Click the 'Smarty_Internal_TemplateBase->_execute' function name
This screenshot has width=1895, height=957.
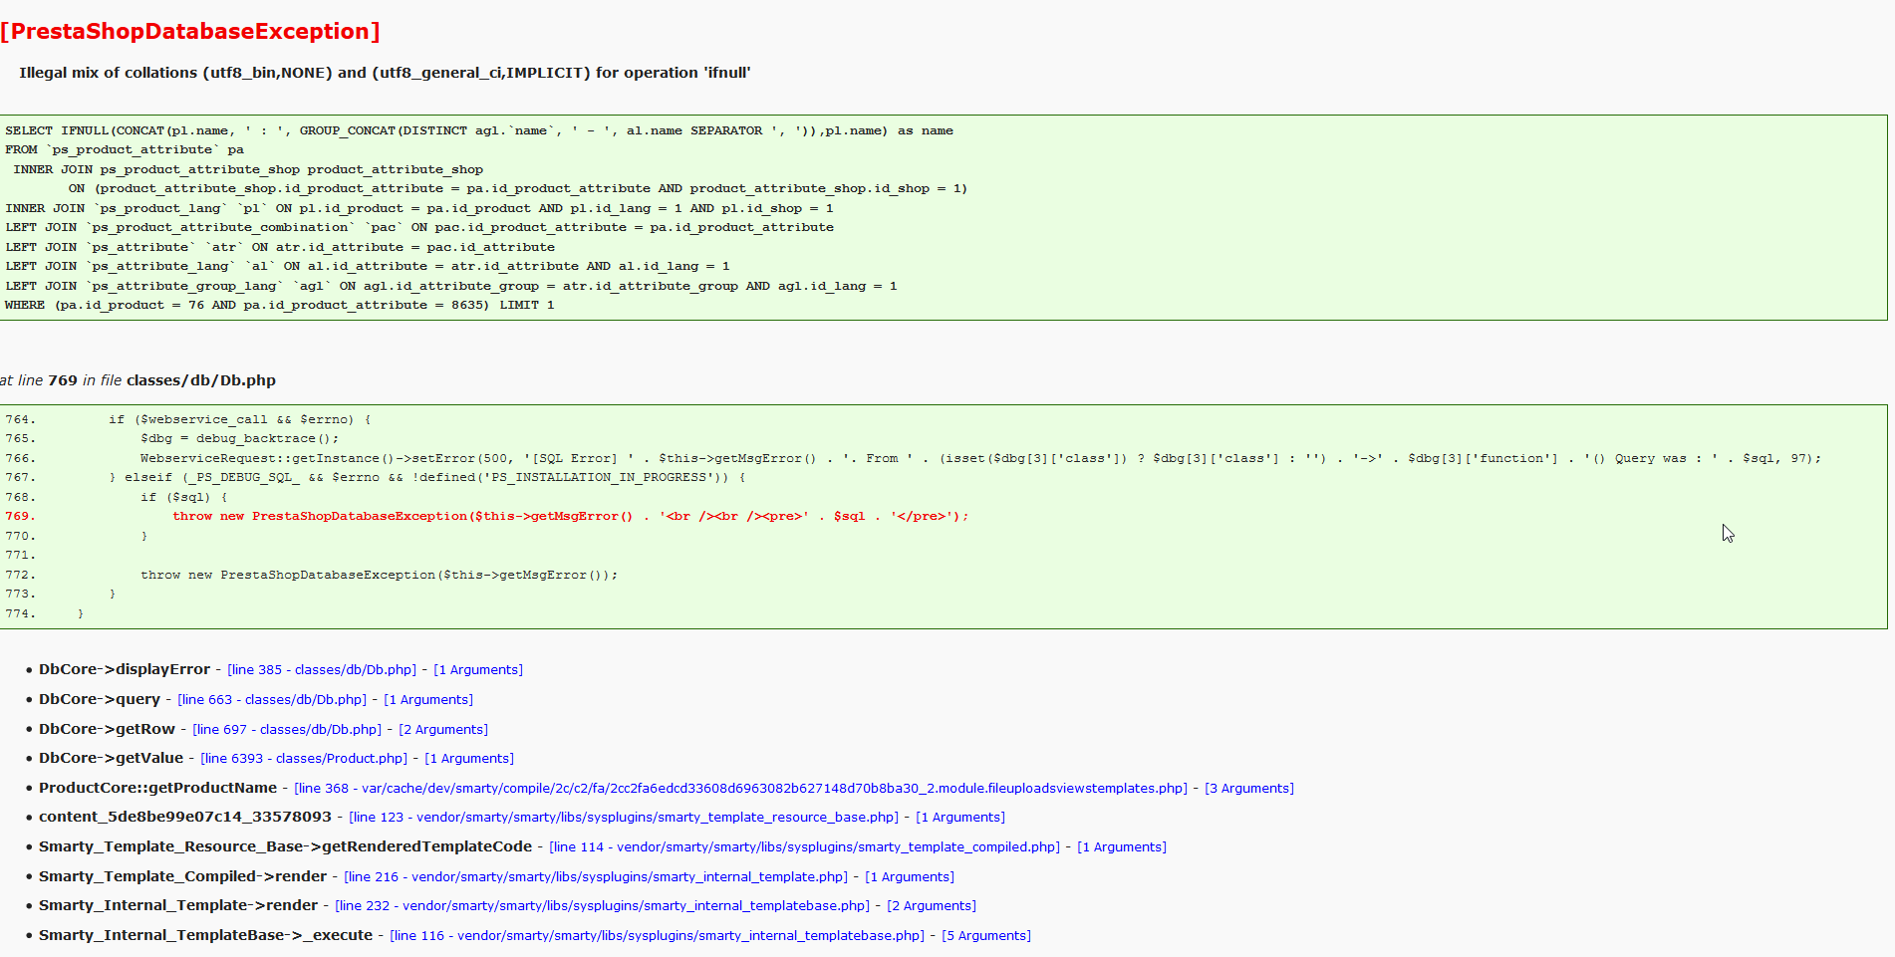point(206,936)
